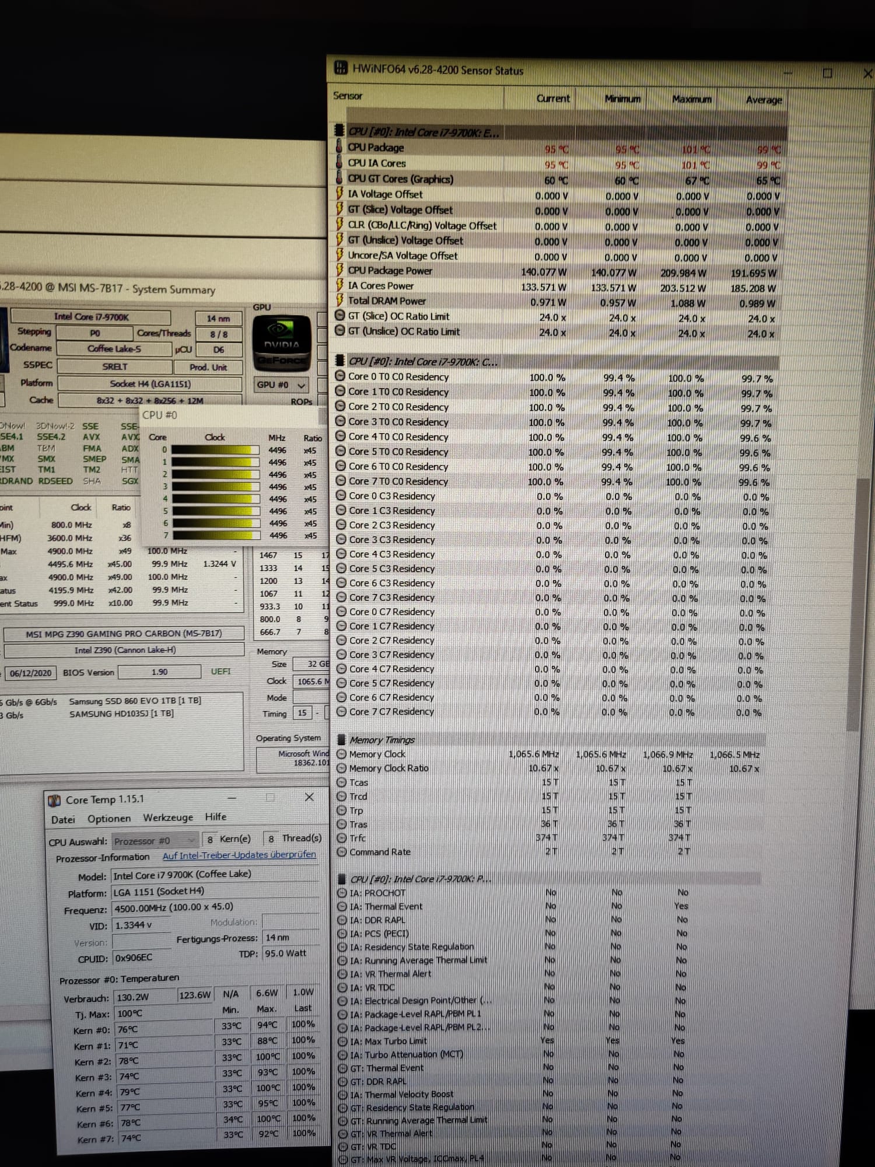875x1167 pixels.
Task: Click the Minimum column header
Action: pos(622,99)
